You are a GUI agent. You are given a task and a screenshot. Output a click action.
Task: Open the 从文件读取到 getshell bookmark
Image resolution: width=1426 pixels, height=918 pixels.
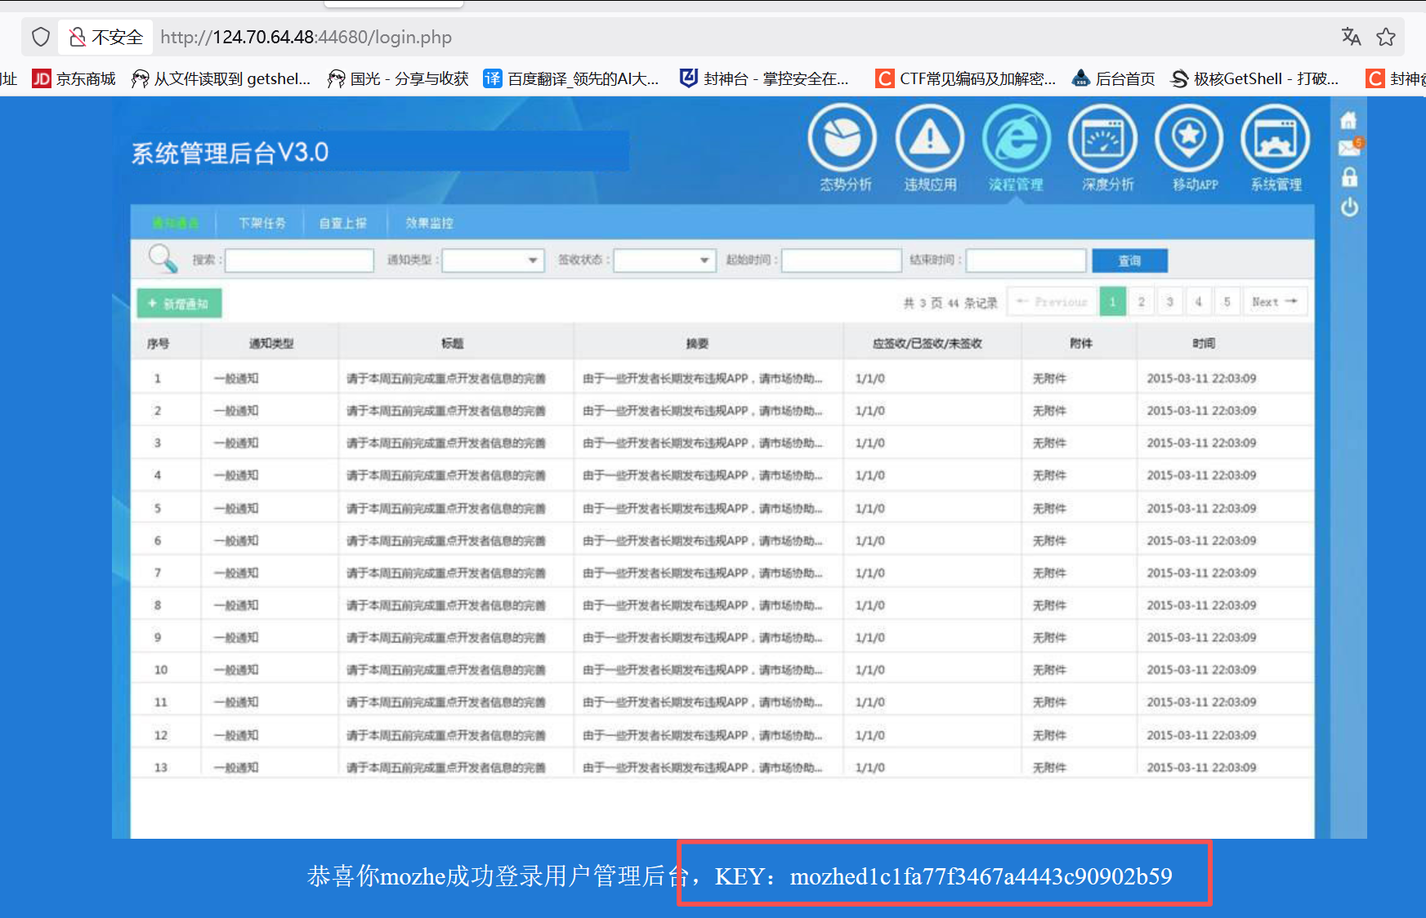point(221,78)
